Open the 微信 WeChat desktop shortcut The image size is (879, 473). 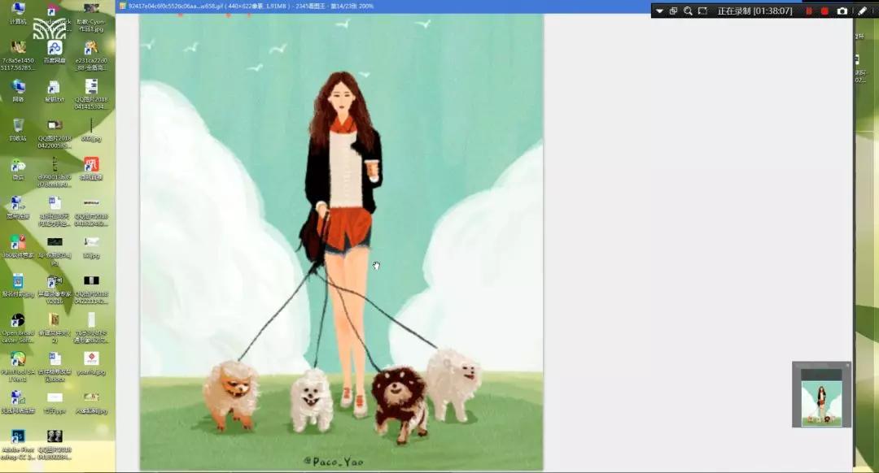point(18,169)
